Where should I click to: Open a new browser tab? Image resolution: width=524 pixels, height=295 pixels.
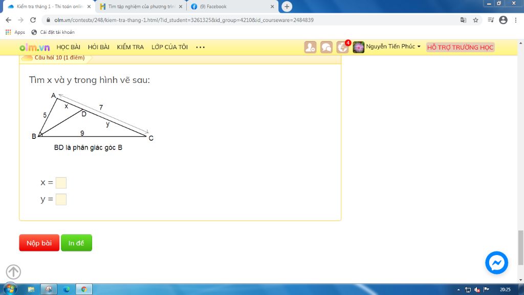pyautogui.click(x=287, y=6)
